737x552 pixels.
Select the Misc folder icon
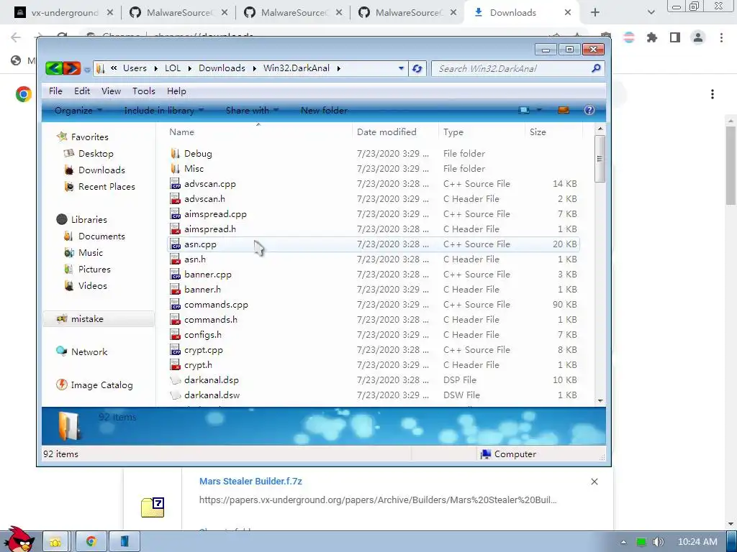click(176, 168)
